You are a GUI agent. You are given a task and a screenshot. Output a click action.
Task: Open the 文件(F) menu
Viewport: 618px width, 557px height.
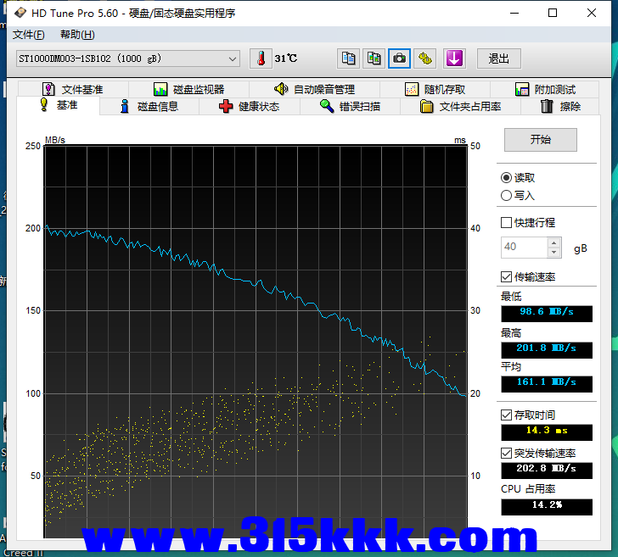[x=29, y=35]
